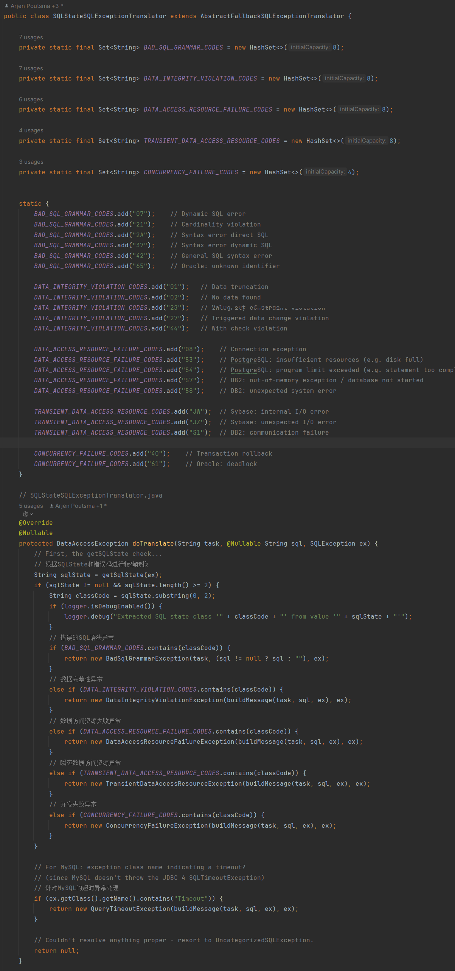The image size is (455, 971).
Task: Show the 3 usages of CONCURRENCY_FAILURE_CODES
Action: 31,162
